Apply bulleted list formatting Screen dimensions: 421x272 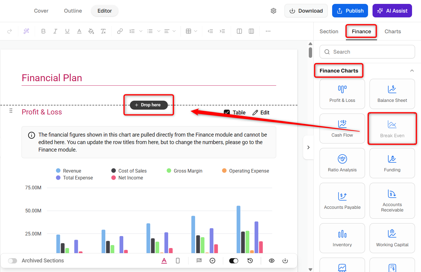(x=150, y=31)
